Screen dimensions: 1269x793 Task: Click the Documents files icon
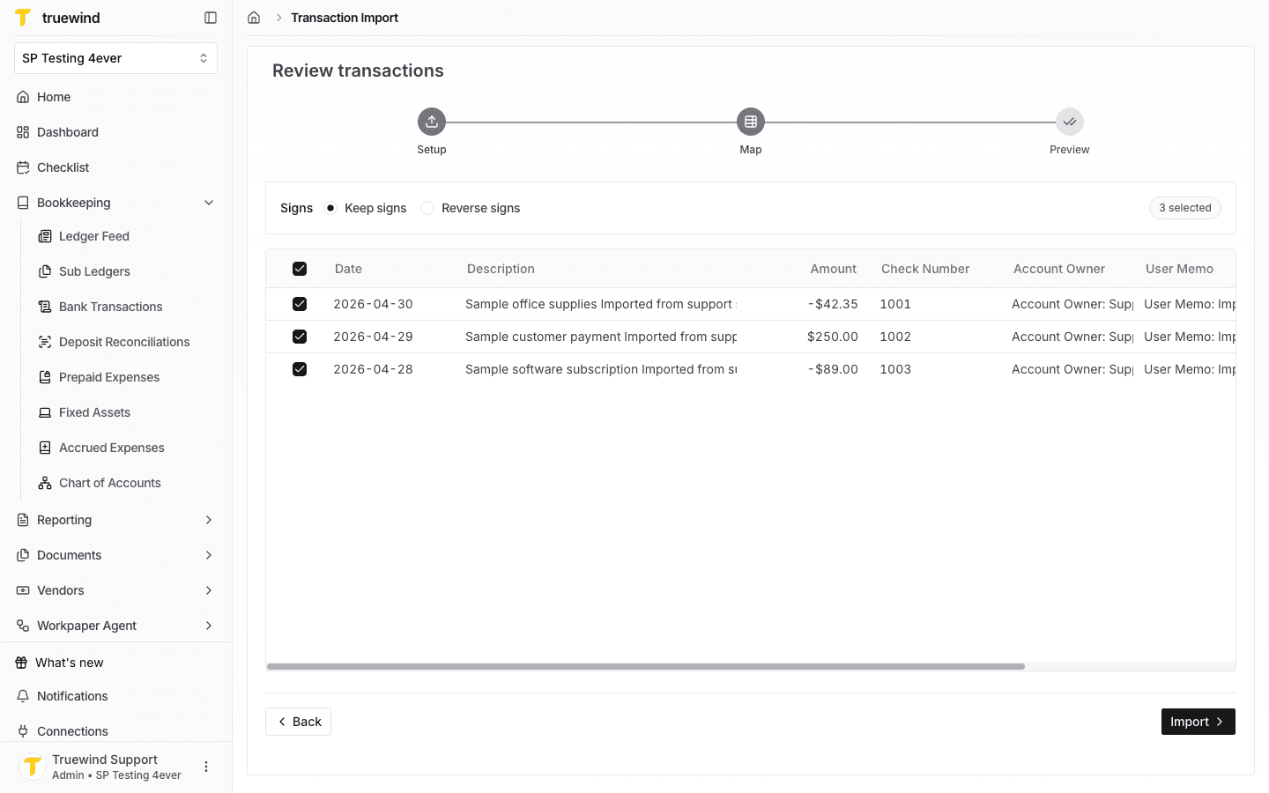23,555
